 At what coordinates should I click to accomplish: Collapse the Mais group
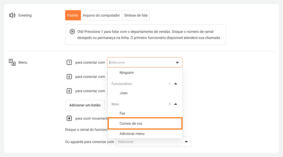click(x=175, y=104)
